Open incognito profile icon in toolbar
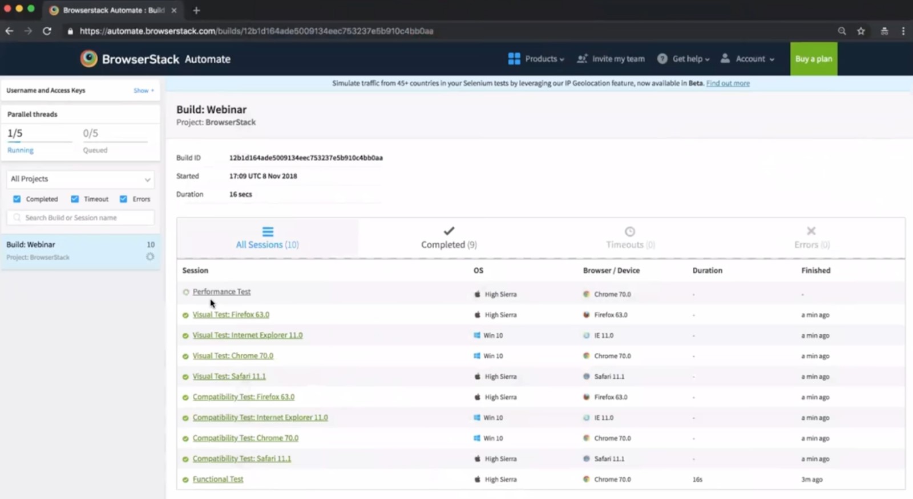The image size is (913, 499). [x=884, y=31]
